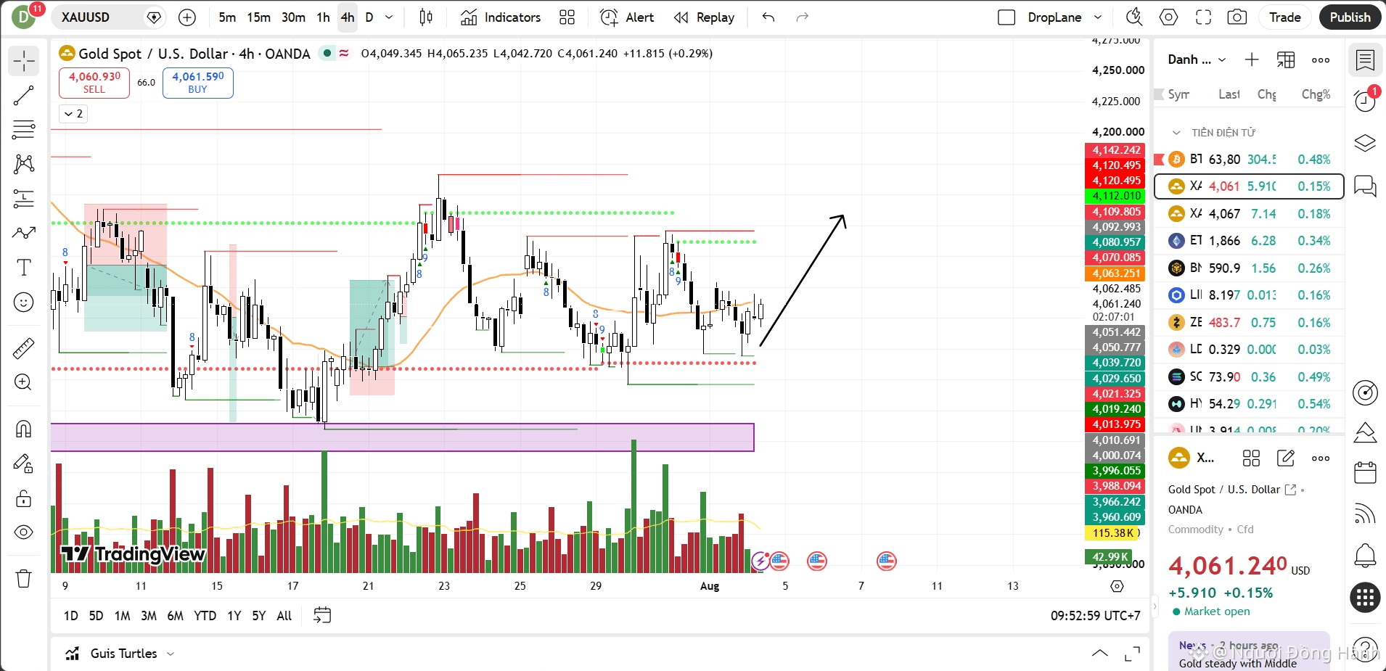Add a symbol to compare
The height and width of the screenshot is (671, 1386).
[x=187, y=17]
